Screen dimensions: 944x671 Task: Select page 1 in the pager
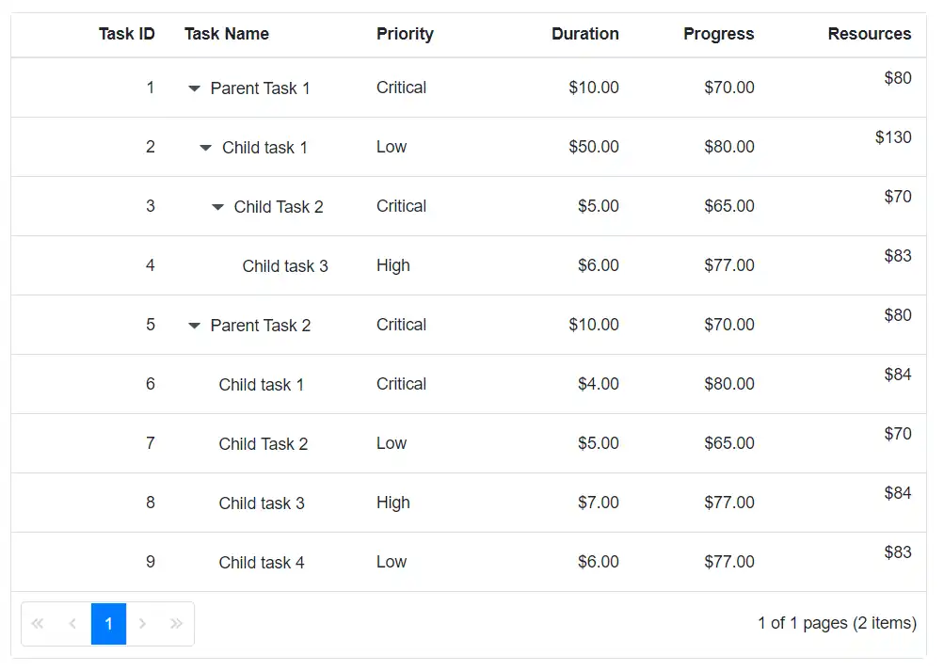[107, 623]
